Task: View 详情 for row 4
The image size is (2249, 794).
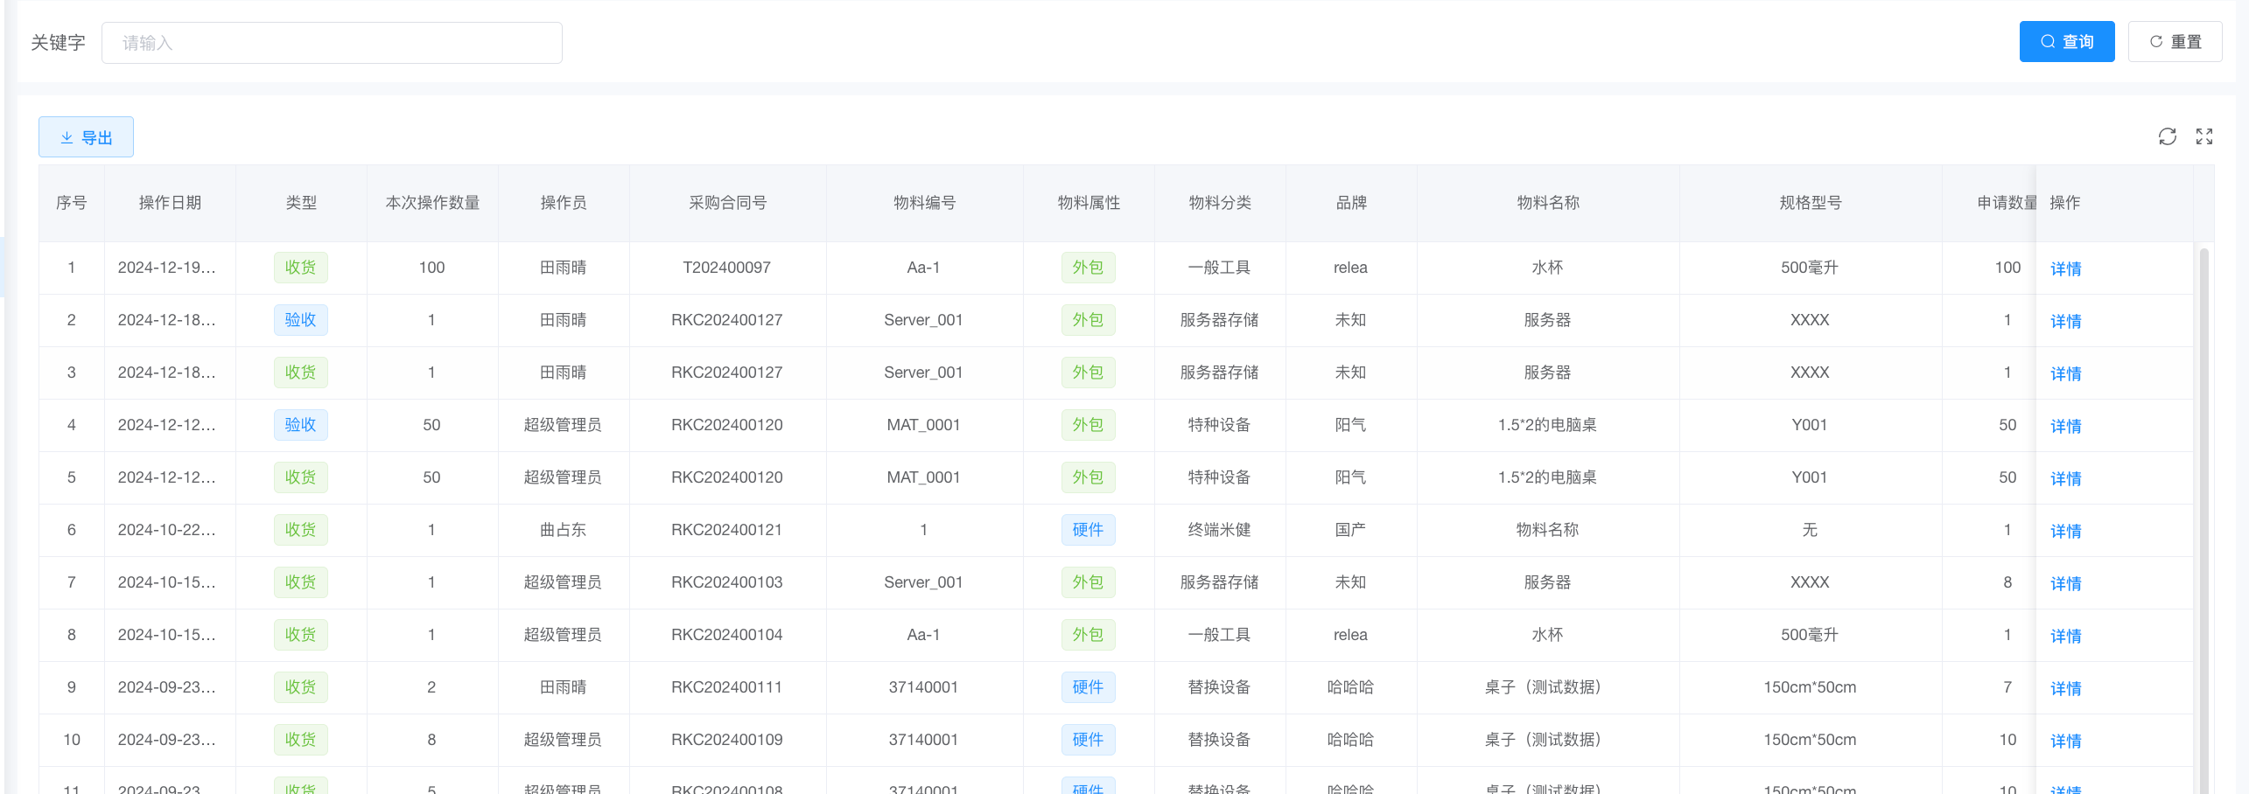Action: 2065,426
